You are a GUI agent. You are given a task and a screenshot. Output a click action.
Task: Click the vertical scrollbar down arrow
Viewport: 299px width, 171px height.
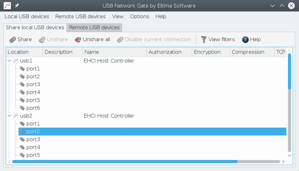pyautogui.click(x=290, y=155)
